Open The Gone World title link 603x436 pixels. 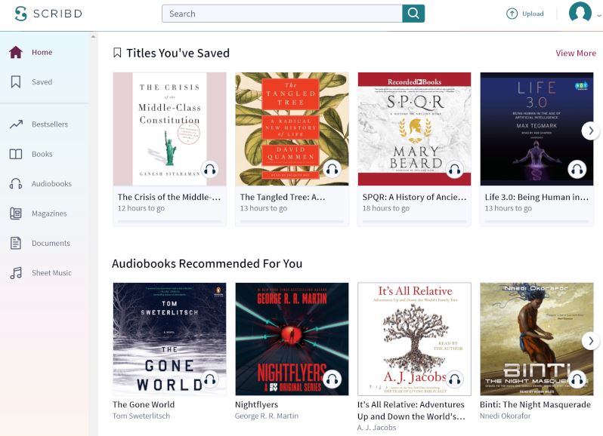[144, 404]
